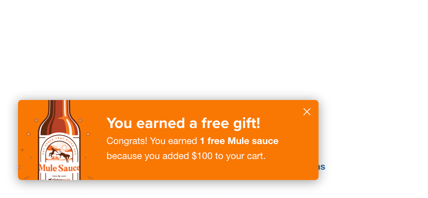Click the plus sparkle left of the bottle
Screen dimensions: 428x198
point(22,150)
